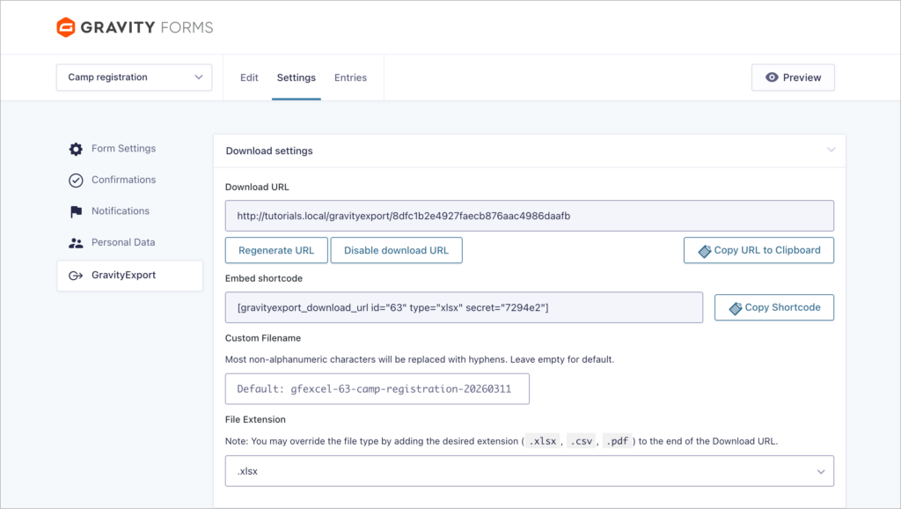Click the Download settings heading
Viewport: 901px width, 509px height.
click(269, 151)
